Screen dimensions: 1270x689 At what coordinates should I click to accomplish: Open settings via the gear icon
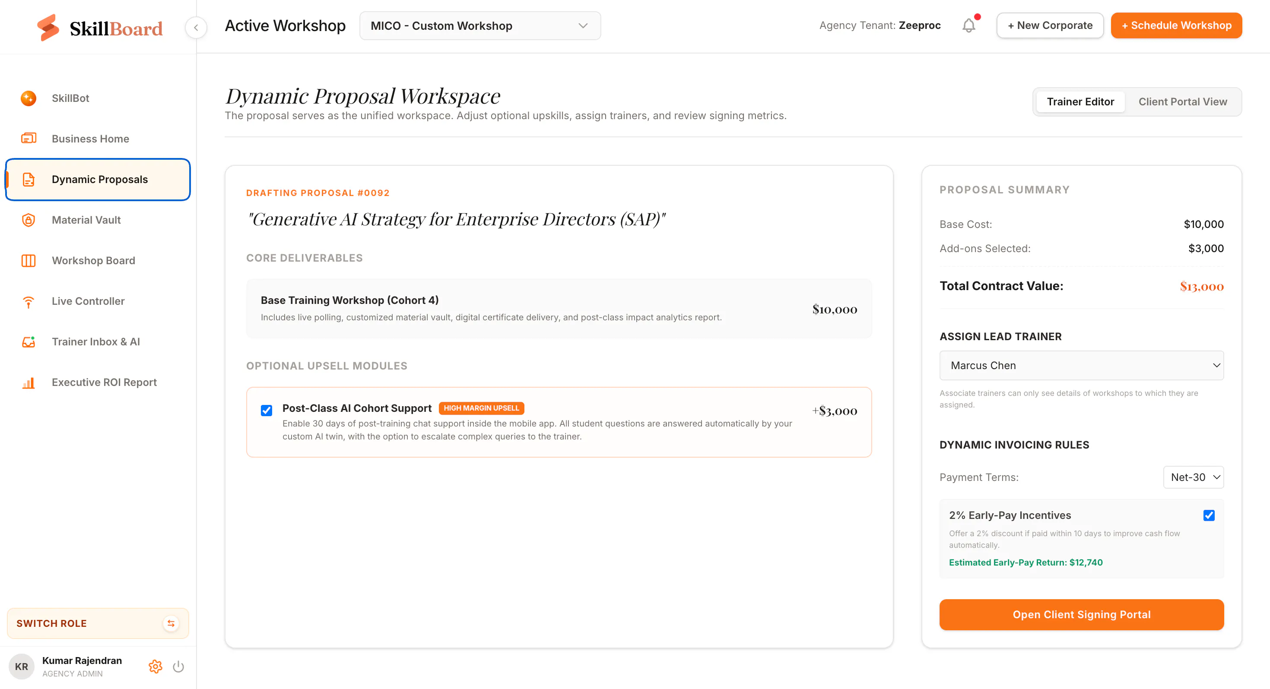pos(156,667)
